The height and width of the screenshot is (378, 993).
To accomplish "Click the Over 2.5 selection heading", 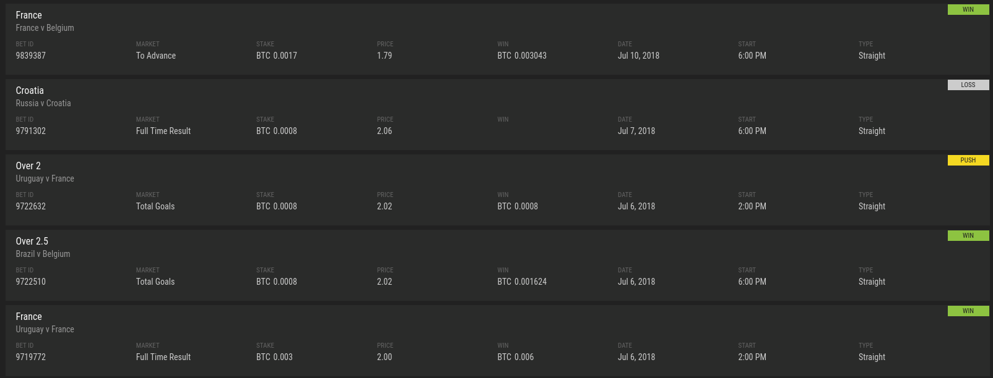I will (x=32, y=241).
